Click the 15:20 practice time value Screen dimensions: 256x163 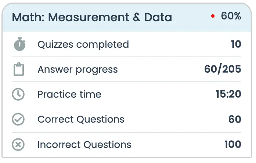pyautogui.click(x=228, y=94)
